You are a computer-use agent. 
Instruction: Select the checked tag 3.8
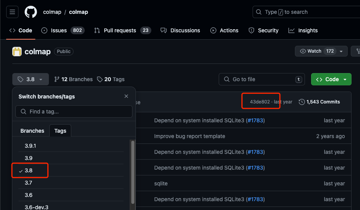coord(71,170)
